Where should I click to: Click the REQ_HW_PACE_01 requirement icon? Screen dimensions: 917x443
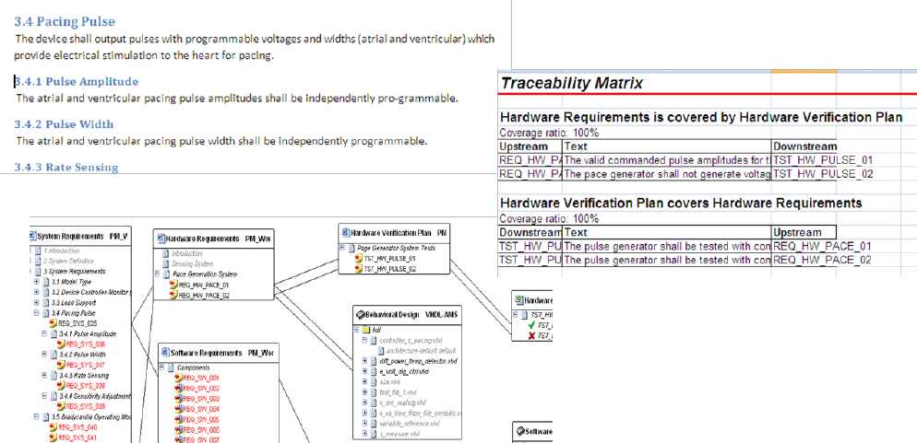tap(173, 285)
